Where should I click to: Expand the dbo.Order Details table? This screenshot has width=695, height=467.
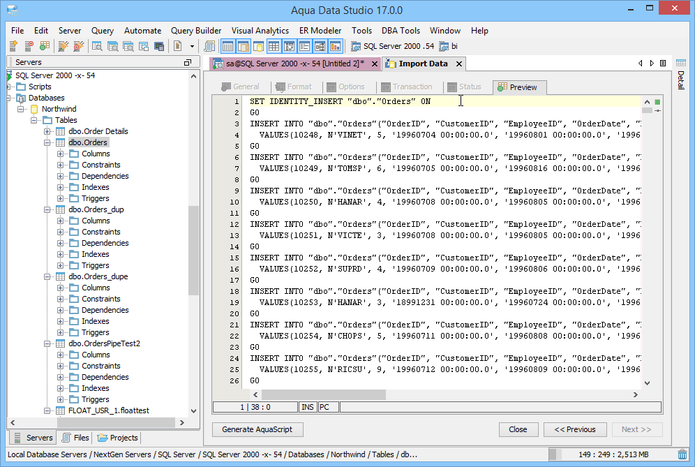tap(47, 131)
